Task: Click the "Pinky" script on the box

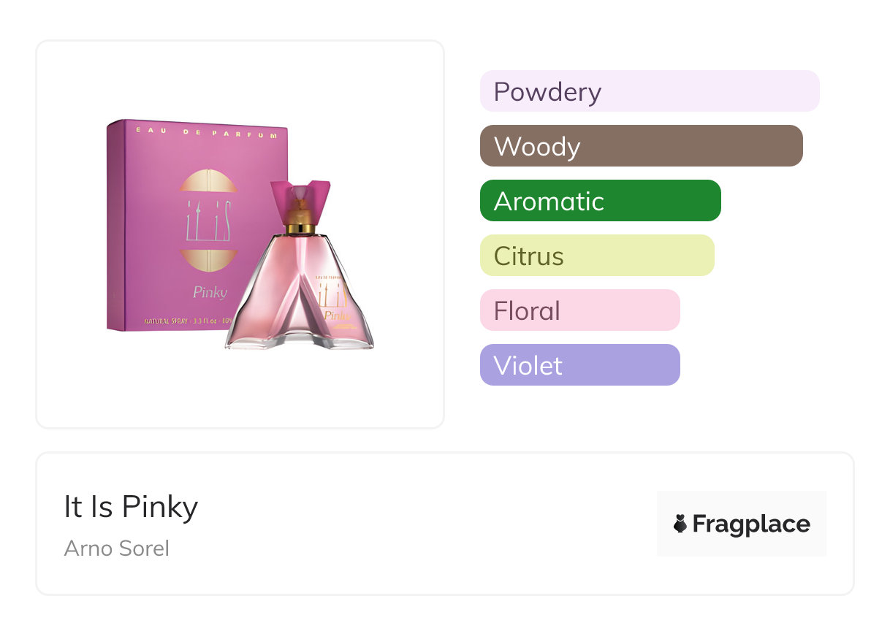Action: click(x=210, y=293)
